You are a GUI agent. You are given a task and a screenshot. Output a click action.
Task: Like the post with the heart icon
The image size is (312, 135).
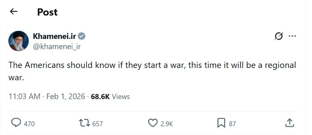tap(152, 123)
